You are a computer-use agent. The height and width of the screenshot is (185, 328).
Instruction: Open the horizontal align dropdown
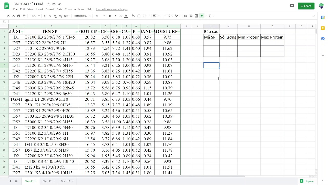coord(156,16)
